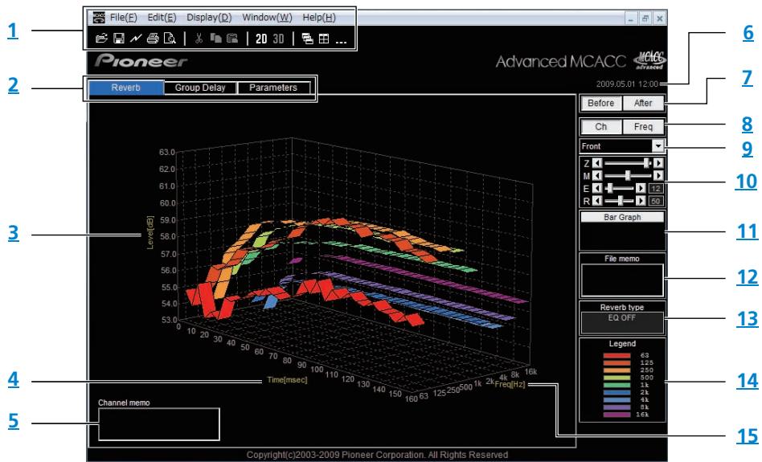
Task: Click the Z slider right arrow
Action: coord(658,163)
